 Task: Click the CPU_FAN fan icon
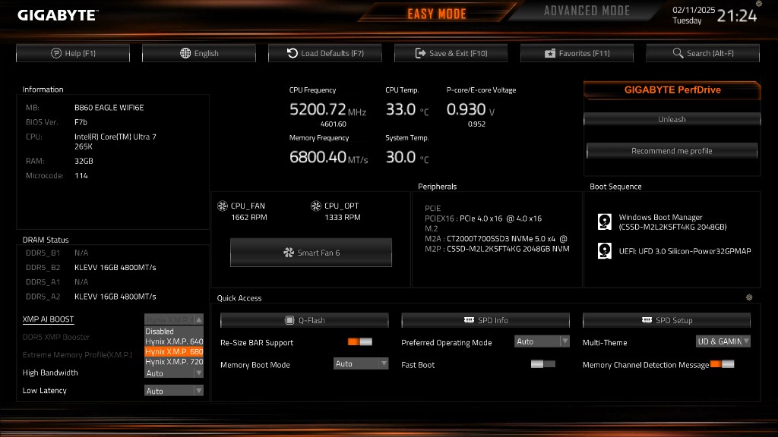coord(223,206)
